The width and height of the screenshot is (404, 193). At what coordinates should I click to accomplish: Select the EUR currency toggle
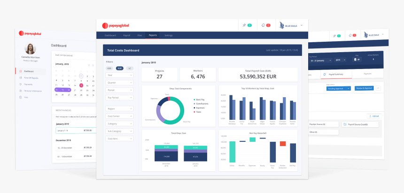pos(120,68)
